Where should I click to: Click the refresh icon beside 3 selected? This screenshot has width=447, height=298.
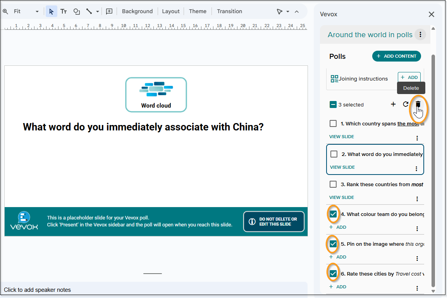tap(406, 104)
